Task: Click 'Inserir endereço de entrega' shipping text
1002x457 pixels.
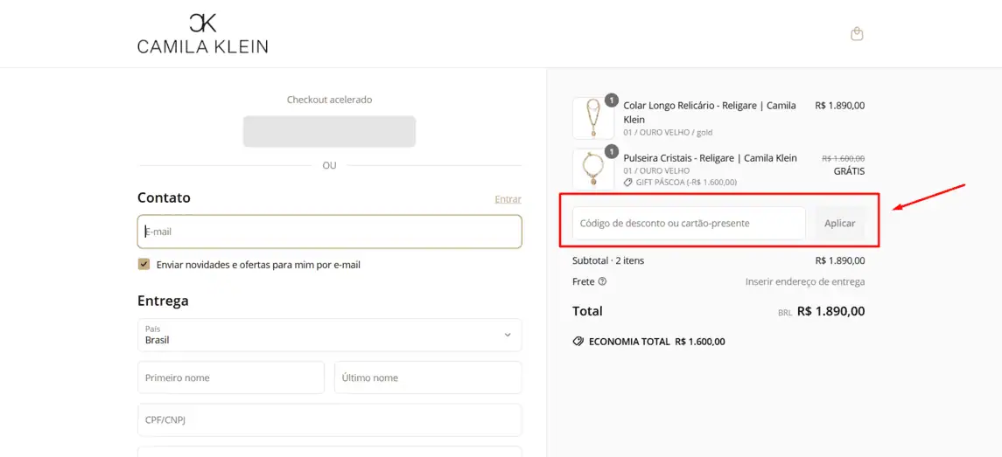Action: 805,281
